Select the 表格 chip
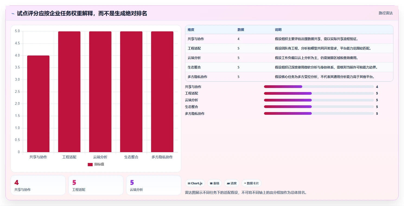 [x=215, y=183]
